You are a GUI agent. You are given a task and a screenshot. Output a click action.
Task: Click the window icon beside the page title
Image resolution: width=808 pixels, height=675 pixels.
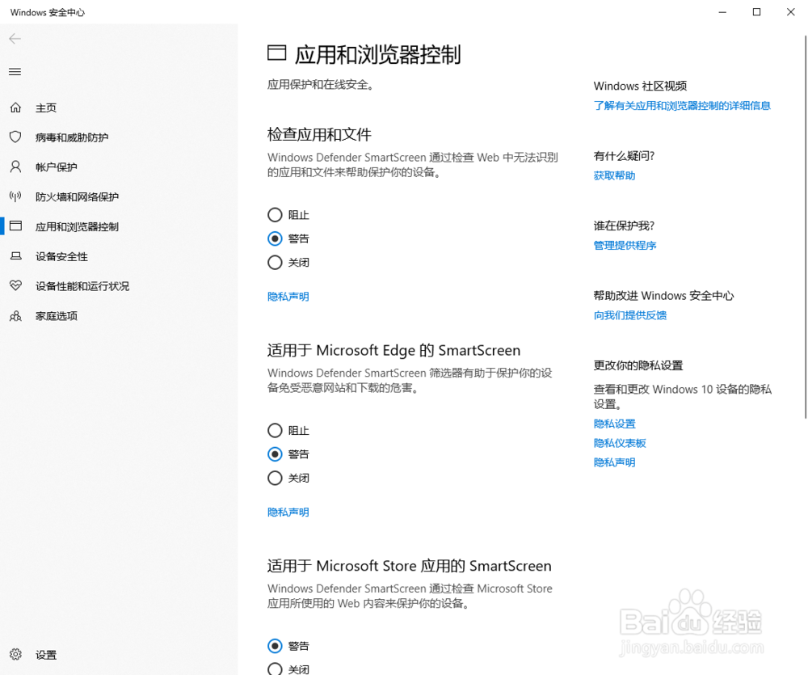click(276, 53)
